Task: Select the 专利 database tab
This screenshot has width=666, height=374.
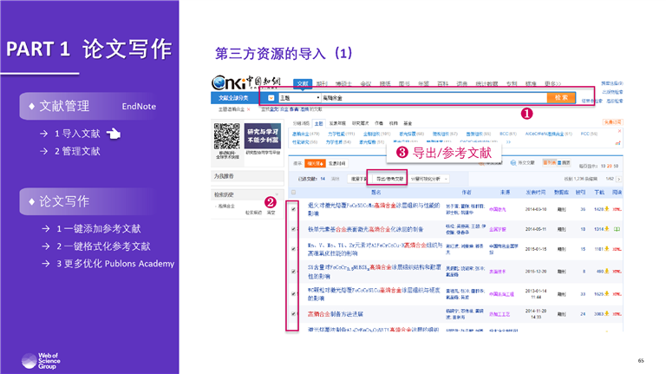Action: pyautogui.click(x=512, y=83)
